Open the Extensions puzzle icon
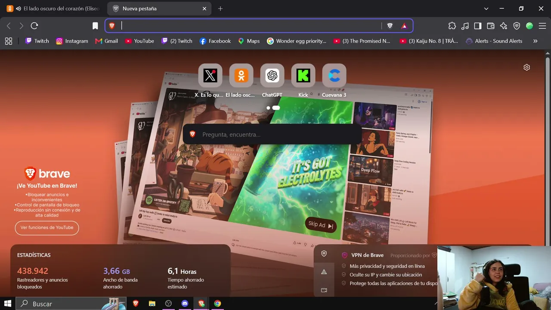 click(452, 26)
